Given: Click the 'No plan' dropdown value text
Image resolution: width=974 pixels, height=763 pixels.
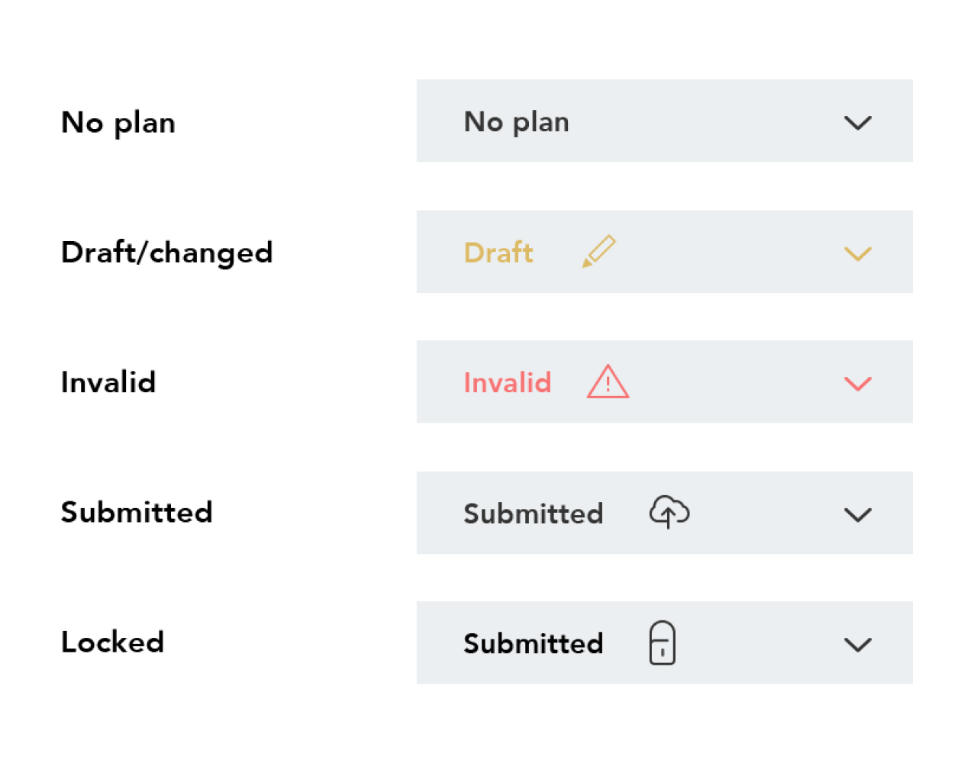Looking at the screenshot, I should 517,122.
